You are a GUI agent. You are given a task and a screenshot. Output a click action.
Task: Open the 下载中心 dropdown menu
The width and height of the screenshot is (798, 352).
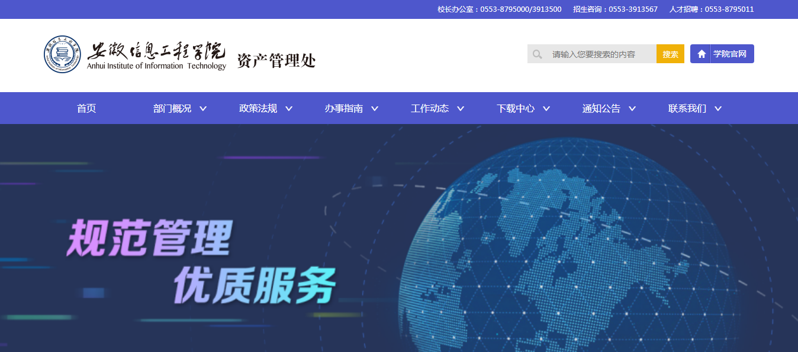(516, 108)
